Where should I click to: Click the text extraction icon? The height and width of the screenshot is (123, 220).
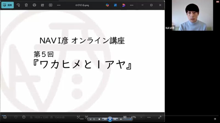[86, 117]
